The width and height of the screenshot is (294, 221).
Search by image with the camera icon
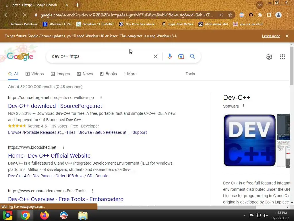click(x=181, y=56)
